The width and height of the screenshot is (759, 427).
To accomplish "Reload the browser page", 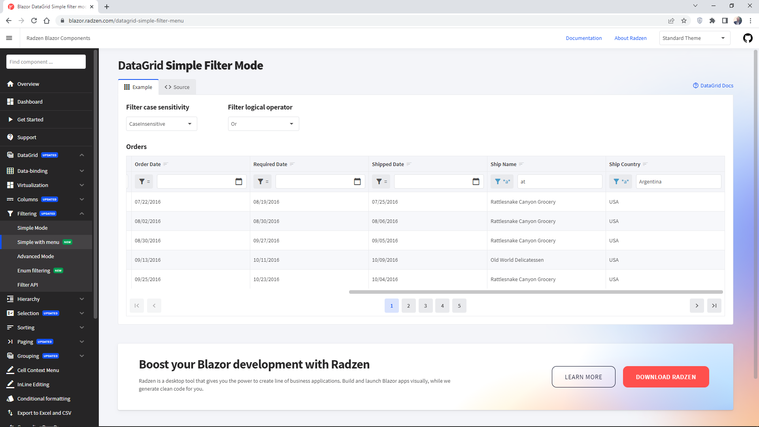I will click(34, 21).
